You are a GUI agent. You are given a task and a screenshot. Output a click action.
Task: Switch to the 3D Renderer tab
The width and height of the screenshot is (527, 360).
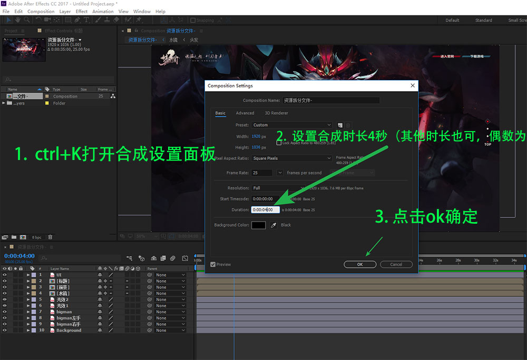click(x=276, y=113)
